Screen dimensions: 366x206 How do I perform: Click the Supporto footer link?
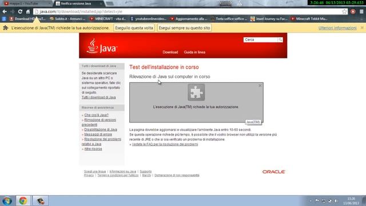[x=146, y=172]
